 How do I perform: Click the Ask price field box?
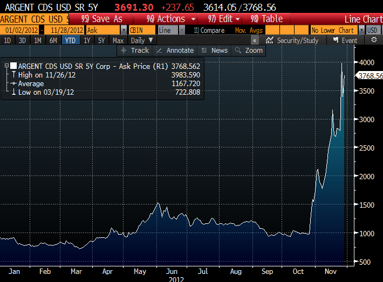[104, 30]
